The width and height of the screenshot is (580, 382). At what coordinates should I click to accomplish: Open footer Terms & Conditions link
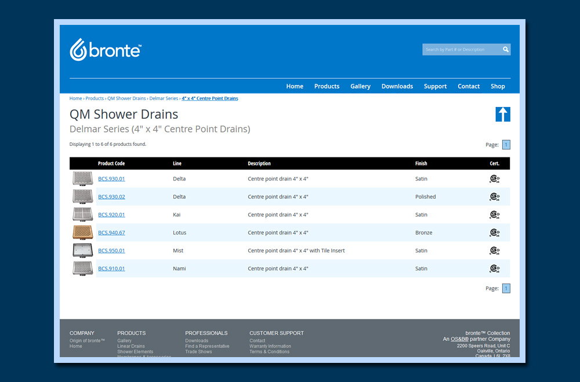point(269,352)
